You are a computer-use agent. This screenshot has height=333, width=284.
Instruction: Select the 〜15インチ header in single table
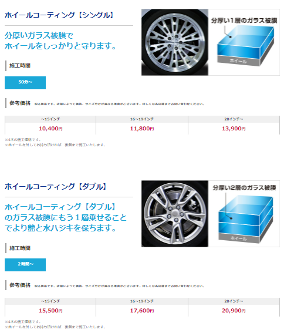tap(50, 119)
